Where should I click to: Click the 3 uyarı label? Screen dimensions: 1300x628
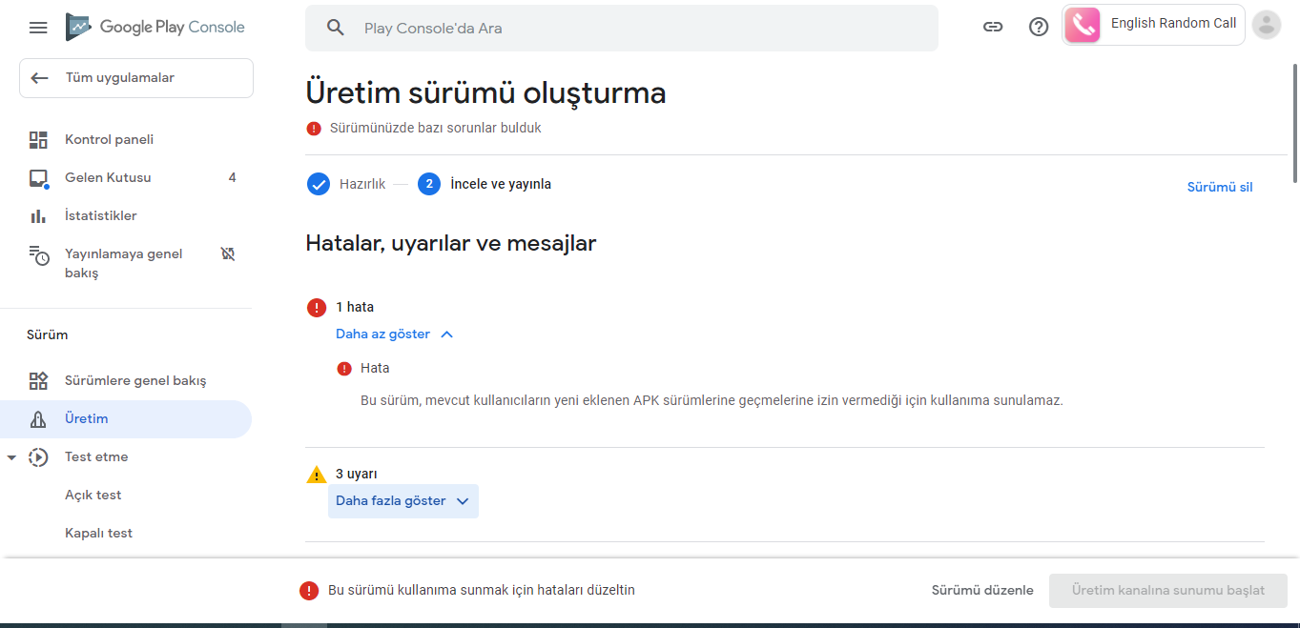point(358,474)
